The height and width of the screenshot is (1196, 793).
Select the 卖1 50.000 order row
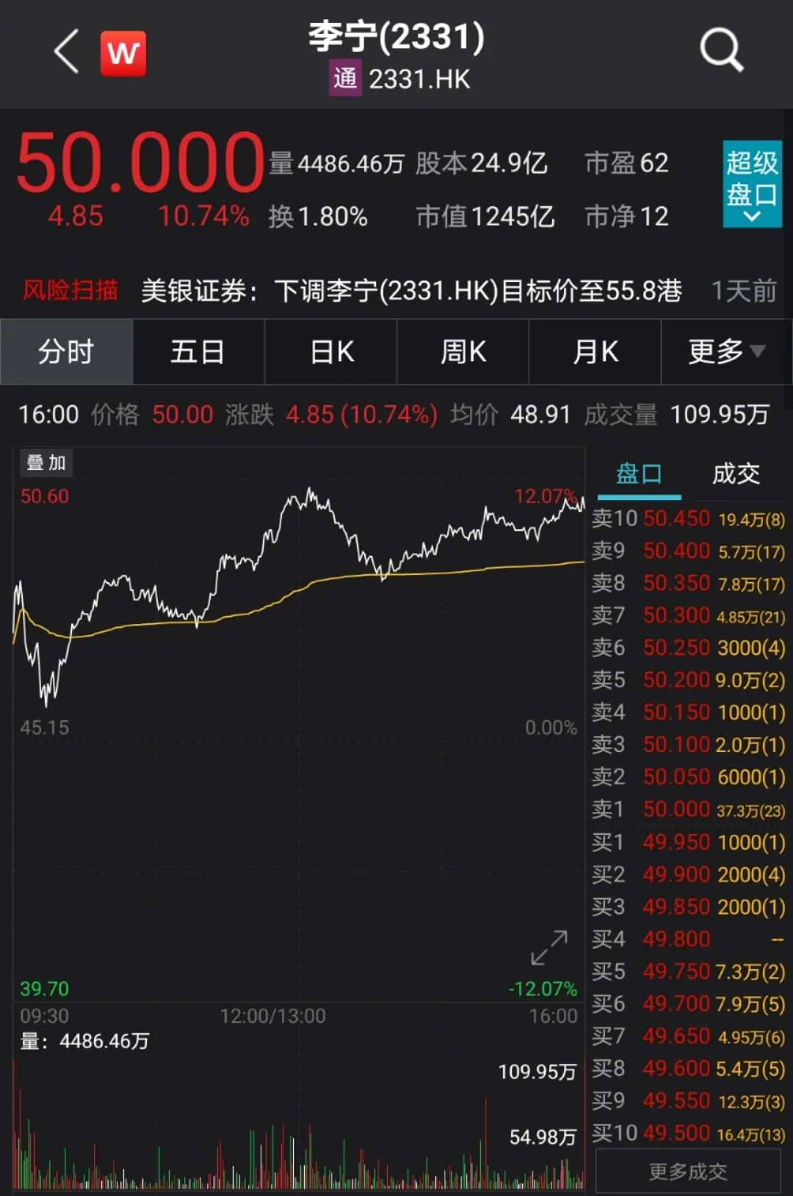(689, 809)
